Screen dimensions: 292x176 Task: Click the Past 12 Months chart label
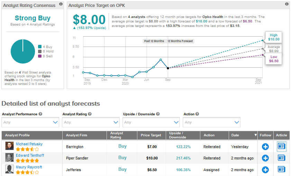click(154, 41)
